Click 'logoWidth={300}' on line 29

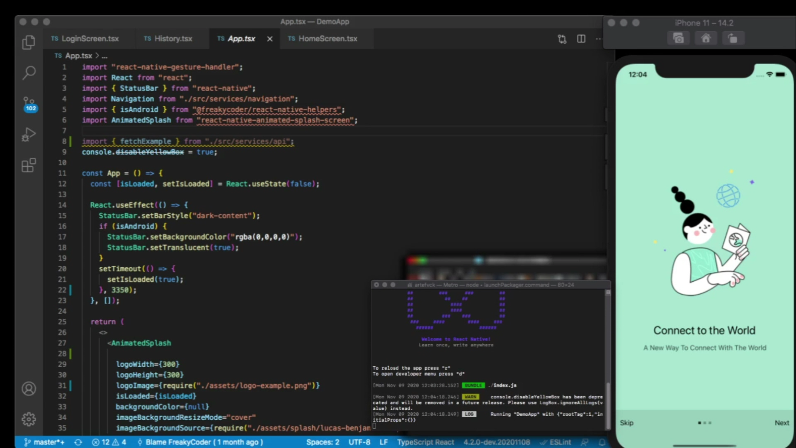[x=148, y=364]
